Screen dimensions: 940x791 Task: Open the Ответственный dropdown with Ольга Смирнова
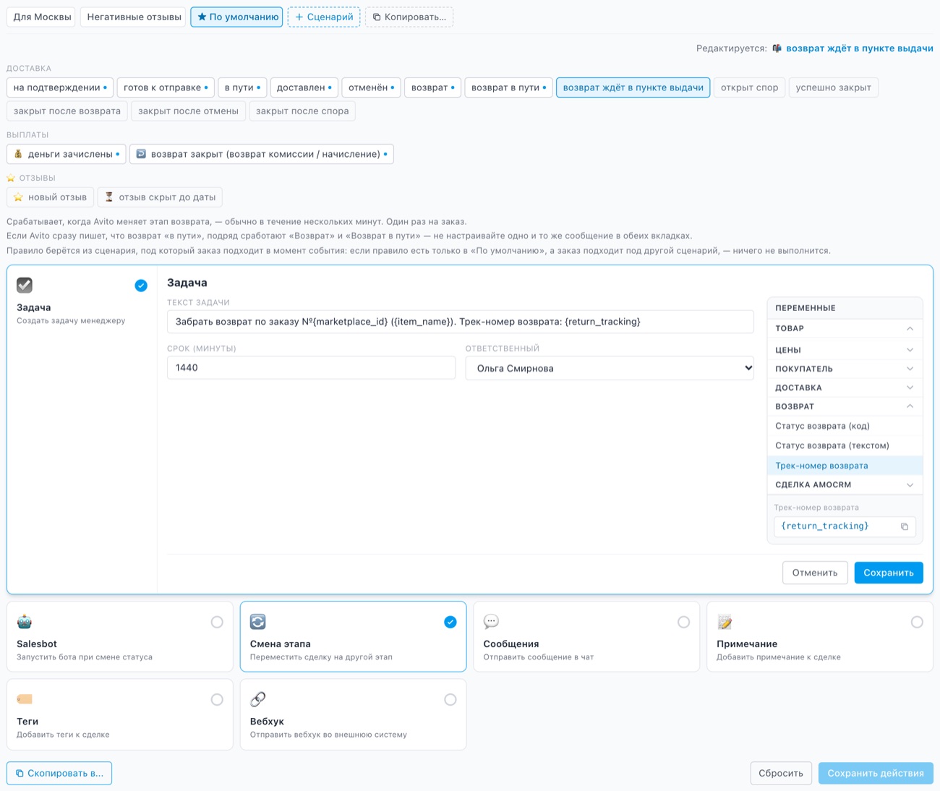610,368
